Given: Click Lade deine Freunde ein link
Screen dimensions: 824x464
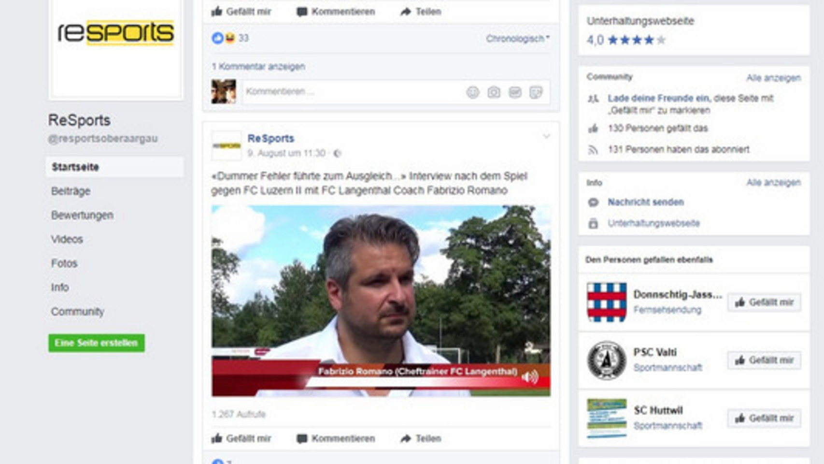Looking at the screenshot, I should (659, 98).
